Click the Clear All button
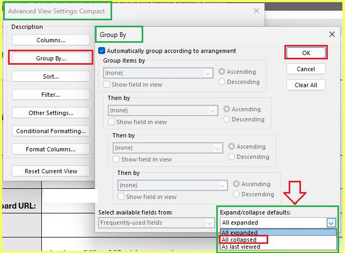 306,85
